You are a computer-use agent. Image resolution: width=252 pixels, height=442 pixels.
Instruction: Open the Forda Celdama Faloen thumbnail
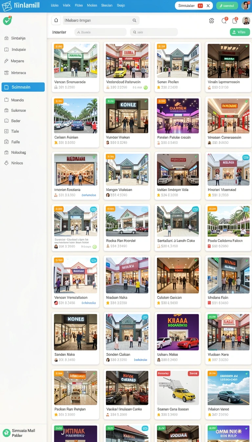(x=229, y=221)
